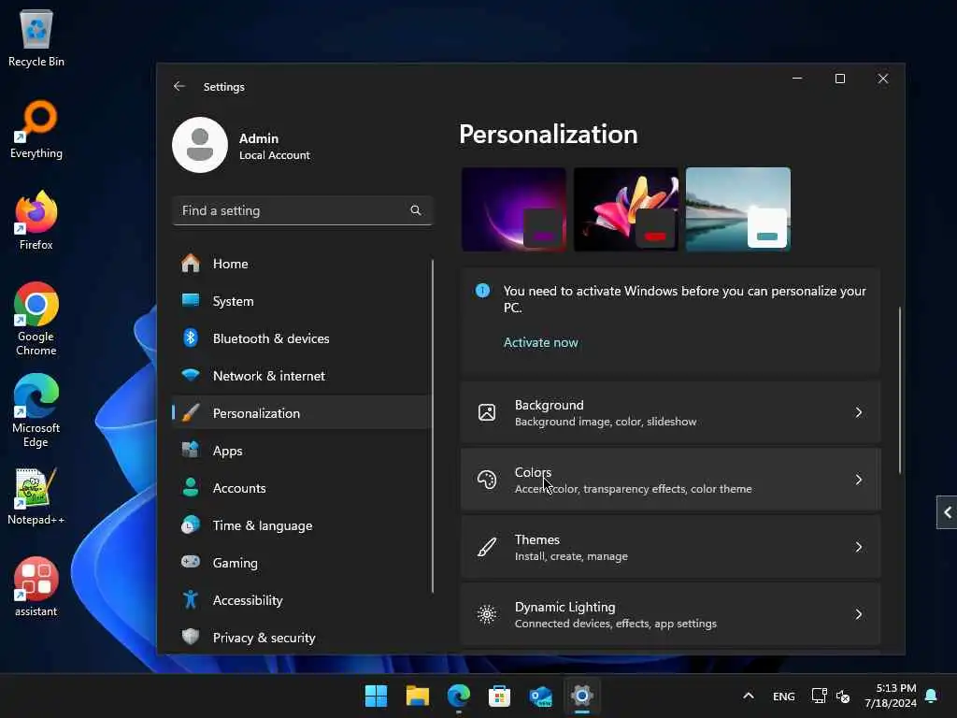Open Privacy & security category
The width and height of the screenshot is (957, 718).
(302, 638)
